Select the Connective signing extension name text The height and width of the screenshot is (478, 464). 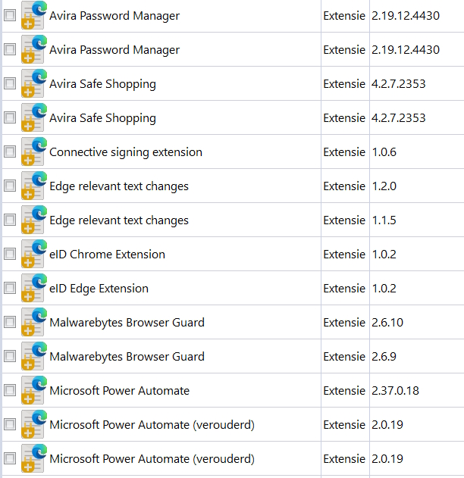pos(126,152)
